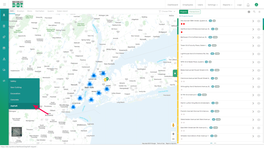Toggle visibility eye for 91st Ave project

pos(259,21)
